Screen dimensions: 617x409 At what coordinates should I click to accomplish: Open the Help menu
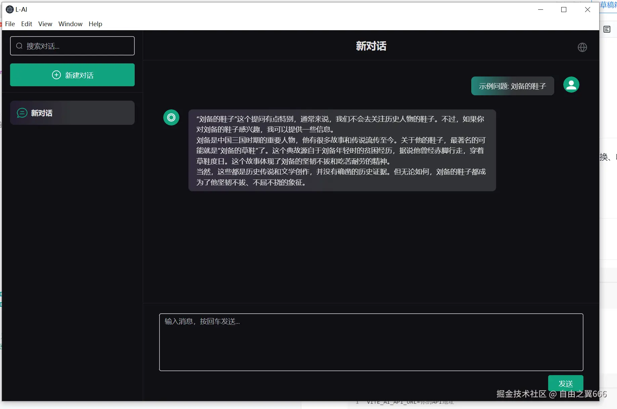point(95,24)
